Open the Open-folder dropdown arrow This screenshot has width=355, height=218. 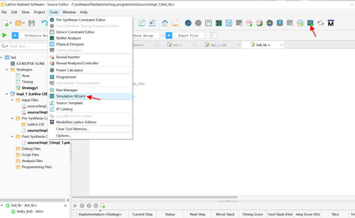click(24, 23)
